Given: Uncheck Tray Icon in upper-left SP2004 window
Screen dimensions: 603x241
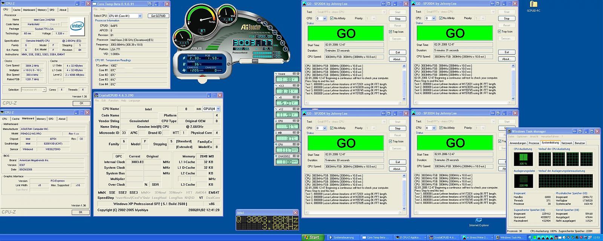Looking at the screenshot, I should coord(396,32).
